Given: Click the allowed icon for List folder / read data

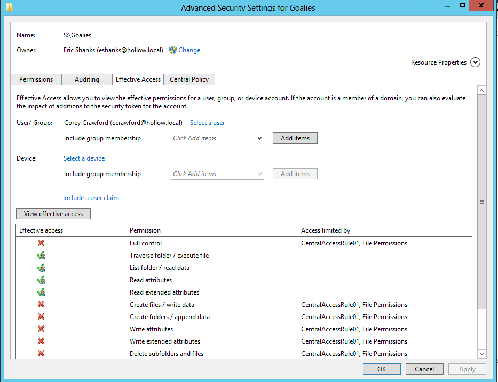Looking at the screenshot, I should [41, 268].
